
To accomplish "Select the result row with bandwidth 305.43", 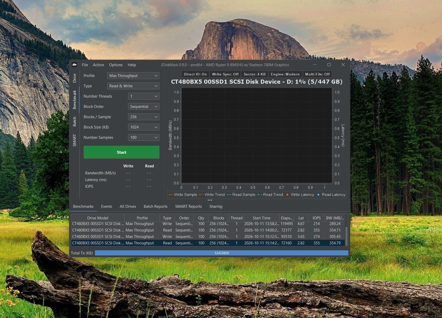I will point(208,237).
